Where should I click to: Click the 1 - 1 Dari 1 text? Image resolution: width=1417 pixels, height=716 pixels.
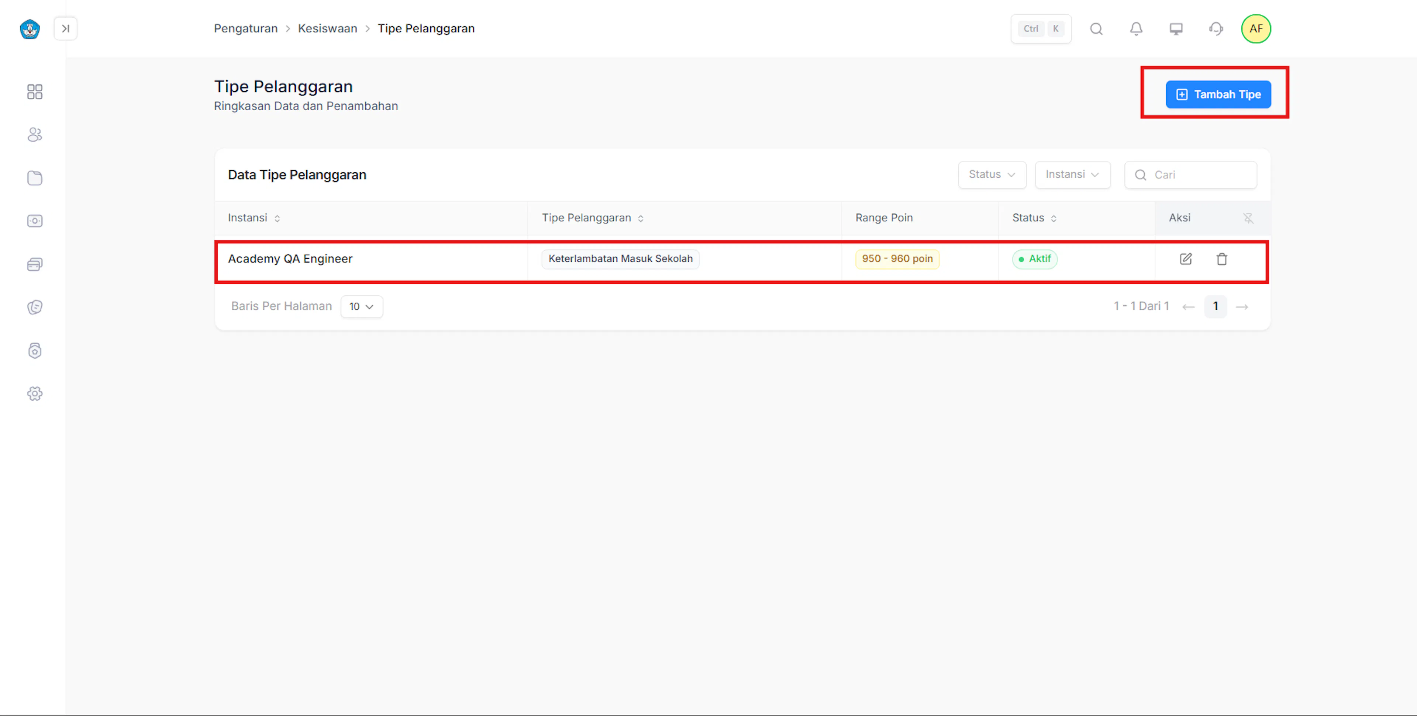1141,306
